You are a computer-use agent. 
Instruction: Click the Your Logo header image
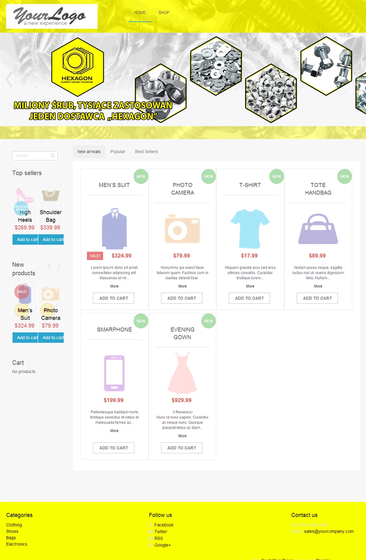[x=52, y=16]
